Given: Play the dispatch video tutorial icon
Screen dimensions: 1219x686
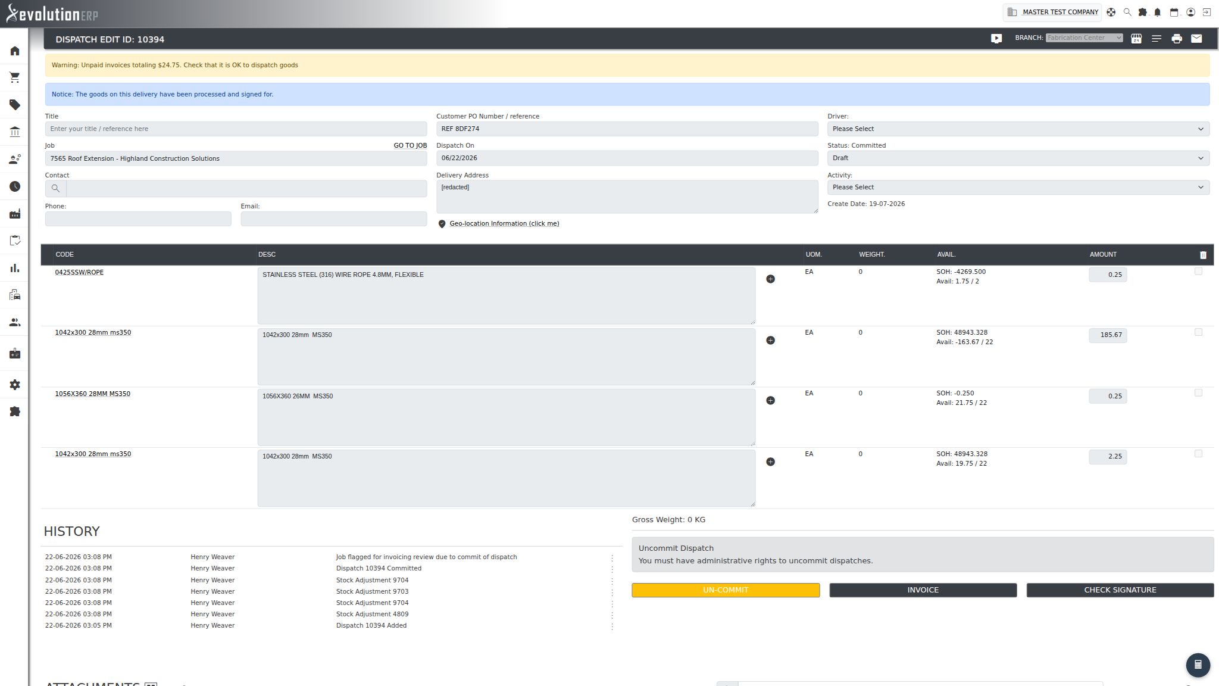Looking at the screenshot, I should coord(996,39).
